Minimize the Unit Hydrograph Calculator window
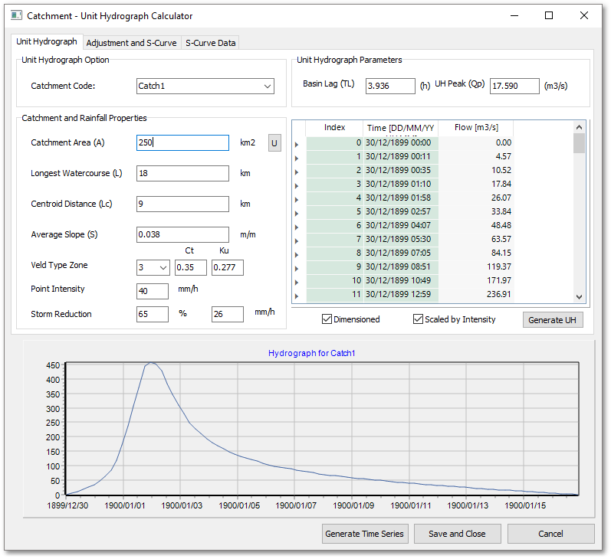Viewport: 611px width, 559px height. pos(514,15)
